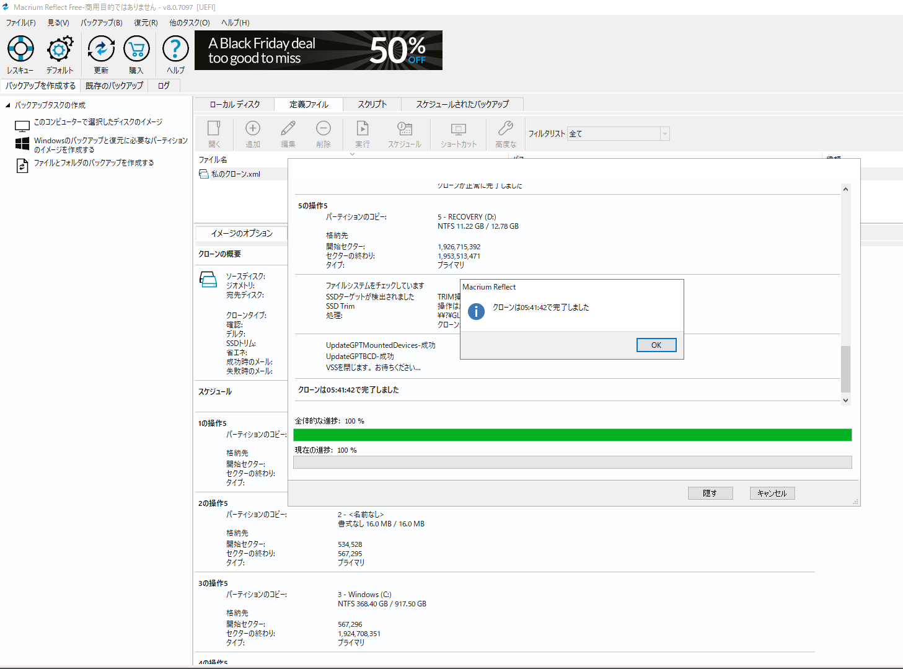The width and height of the screenshot is (903, 669).
Task: Select 私のクローン.xml file in list
Action: coord(236,174)
